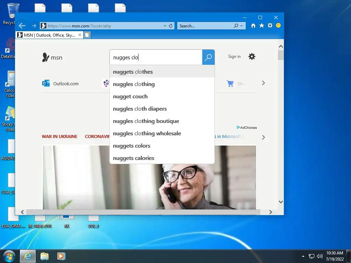
Task: Click horizontal scrollbar left arrow
Action: point(22,212)
